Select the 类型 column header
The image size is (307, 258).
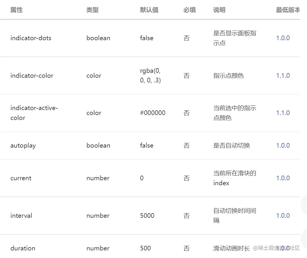93,10
